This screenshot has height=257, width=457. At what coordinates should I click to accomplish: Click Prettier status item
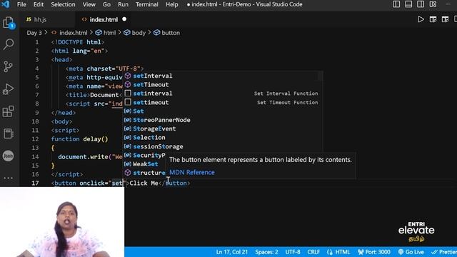pyautogui.click(x=443, y=252)
